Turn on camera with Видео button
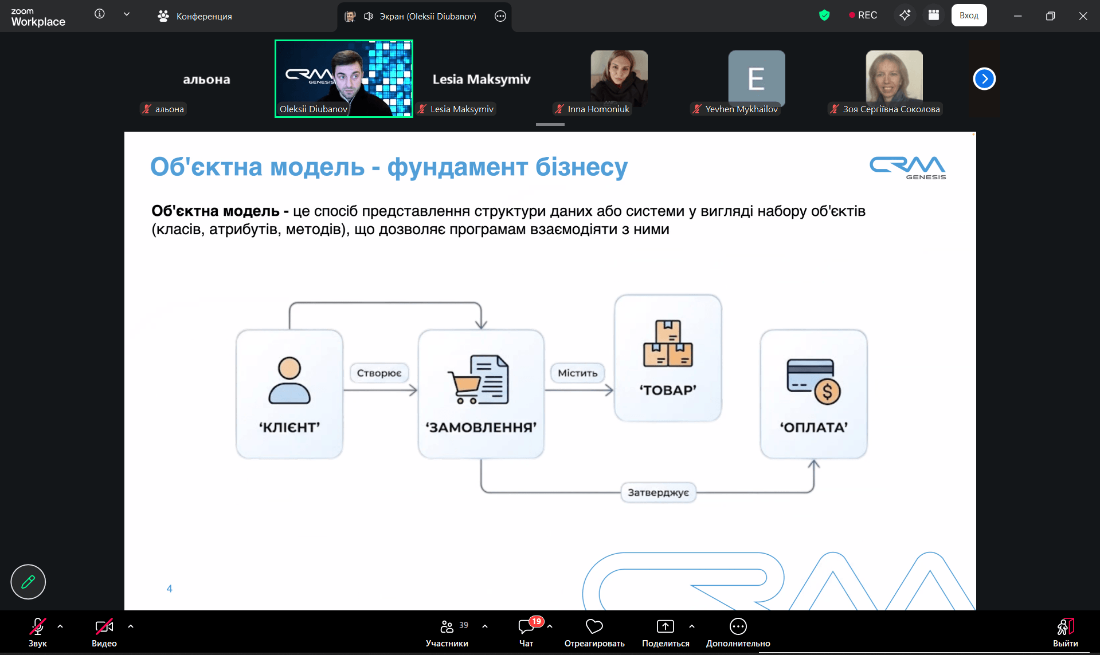This screenshot has width=1100, height=655. (x=104, y=632)
